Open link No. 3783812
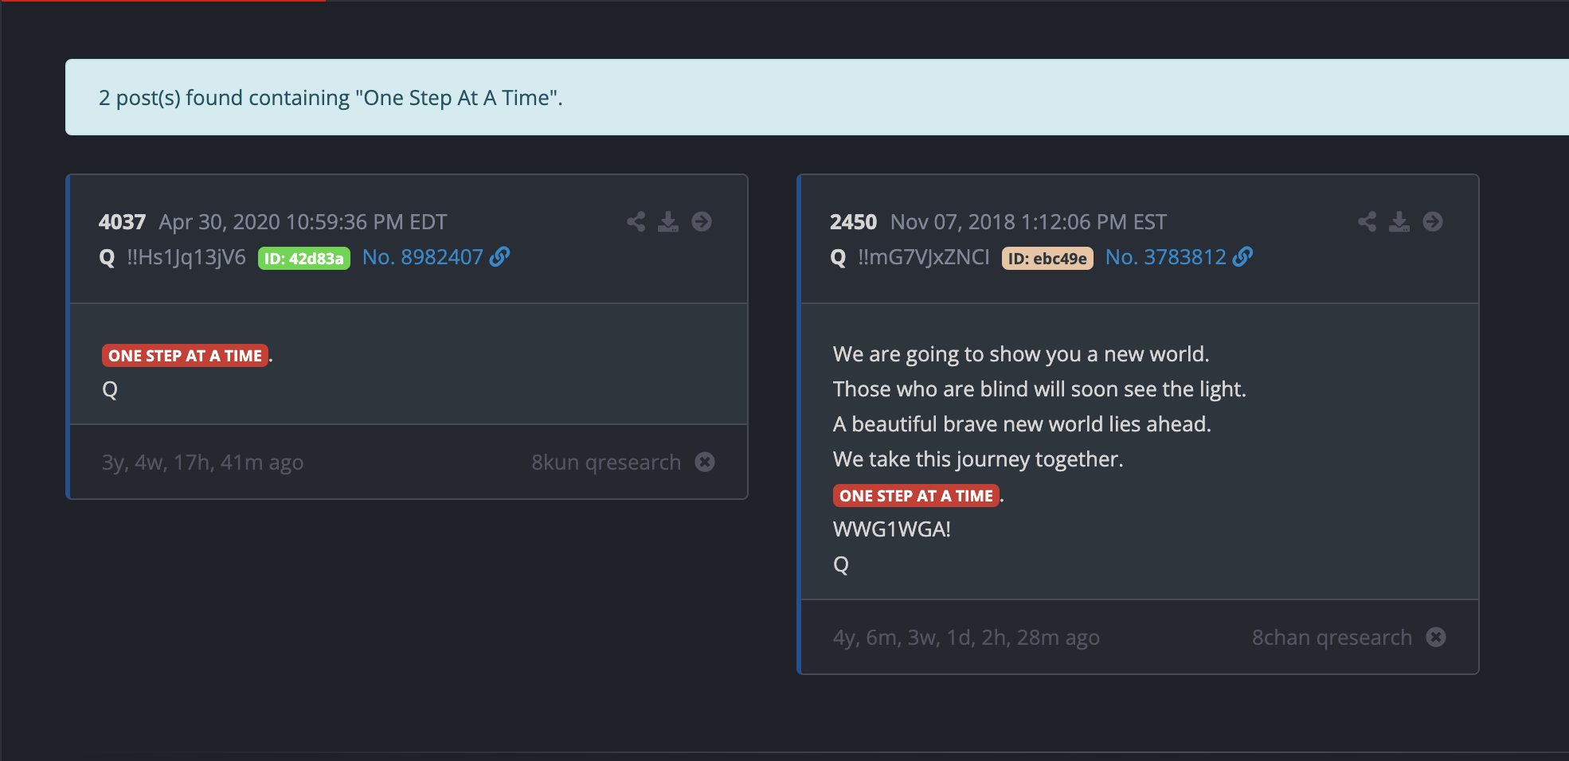The height and width of the screenshot is (761, 1569). [x=1165, y=257]
